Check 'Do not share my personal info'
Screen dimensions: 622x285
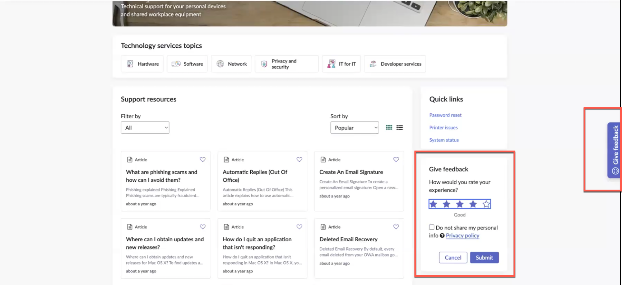pos(432,227)
